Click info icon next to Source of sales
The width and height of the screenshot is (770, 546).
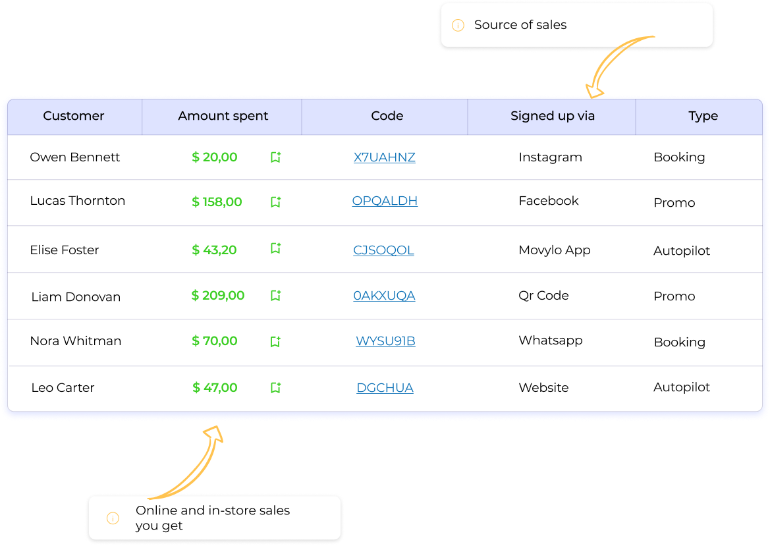pyautogui.click(x=458, y=25)
